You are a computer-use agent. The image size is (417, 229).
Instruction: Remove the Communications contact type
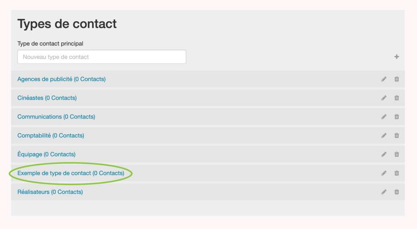(x=397, y=117)
